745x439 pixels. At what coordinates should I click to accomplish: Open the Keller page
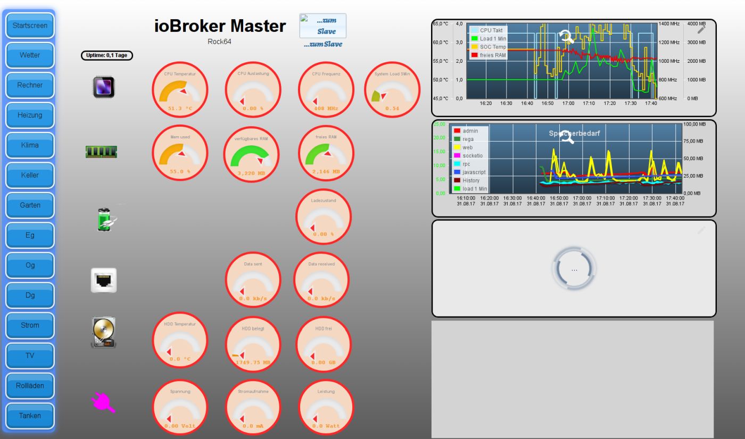[30, 175]
